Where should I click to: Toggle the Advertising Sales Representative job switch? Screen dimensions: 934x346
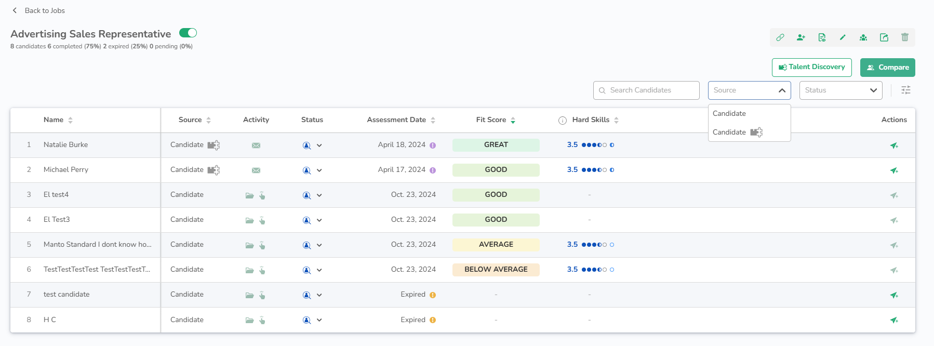(x=188, y=33)
